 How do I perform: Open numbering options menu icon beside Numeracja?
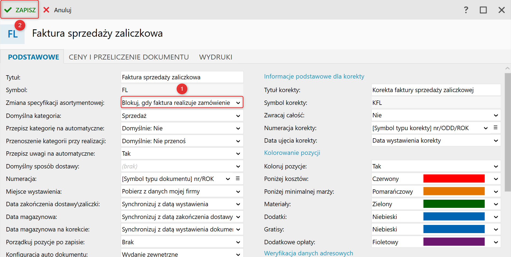pos(238,178)
